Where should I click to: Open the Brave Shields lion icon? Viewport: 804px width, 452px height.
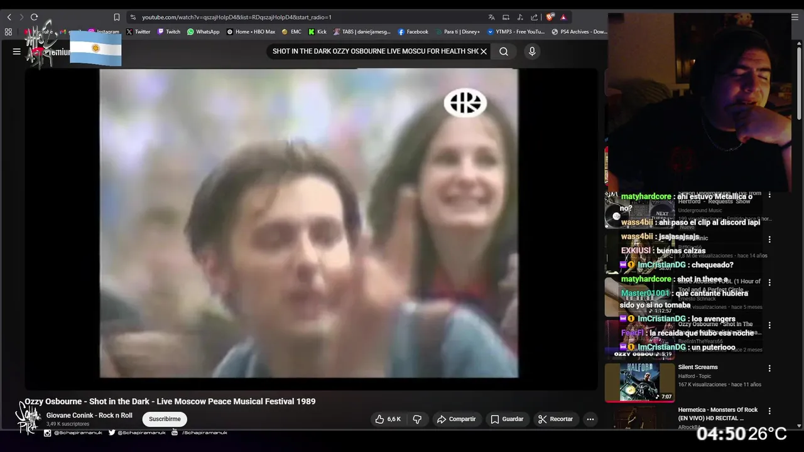[x=550, y=17]
